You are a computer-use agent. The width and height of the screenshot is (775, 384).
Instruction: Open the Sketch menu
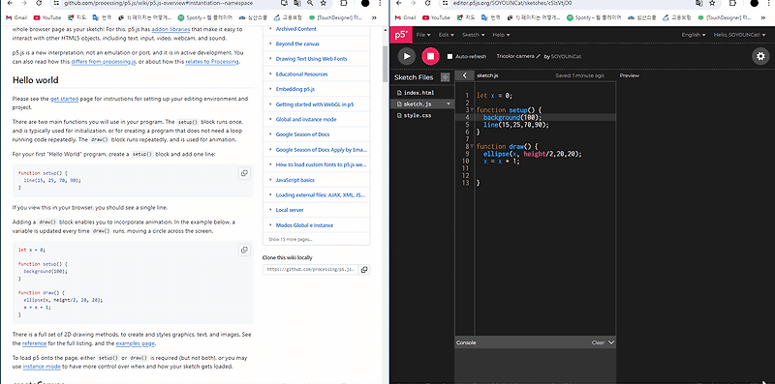[473, 35]
